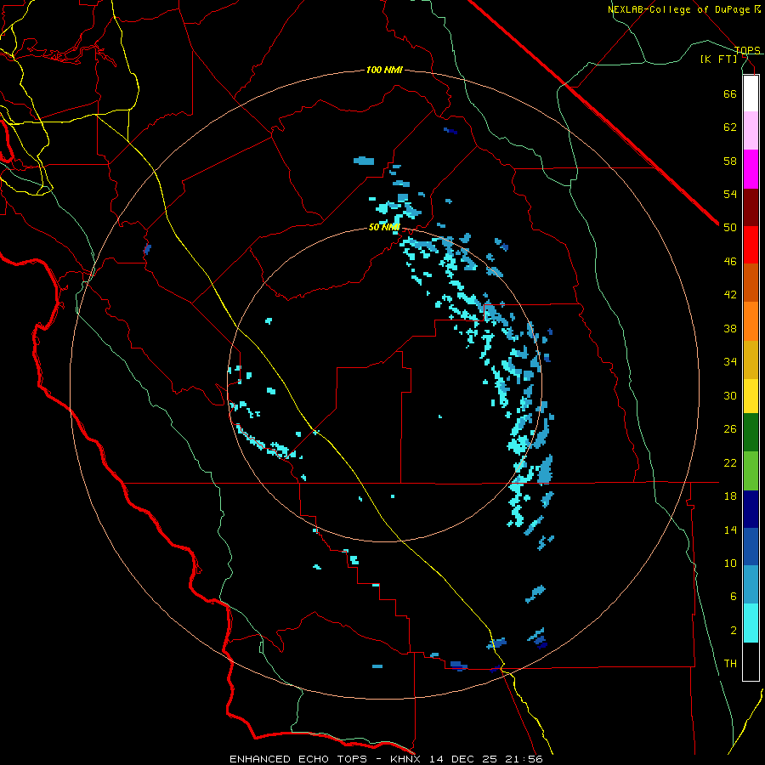Click the 'TH' threshold legend label
765x765 pixels.
pyautogui.click(x=730, y=664)
